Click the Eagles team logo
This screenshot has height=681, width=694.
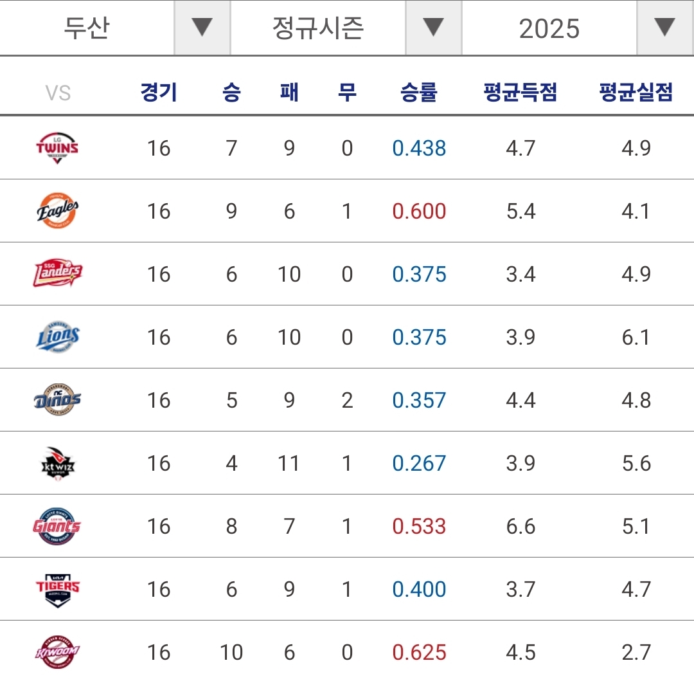tap(58, 211)
